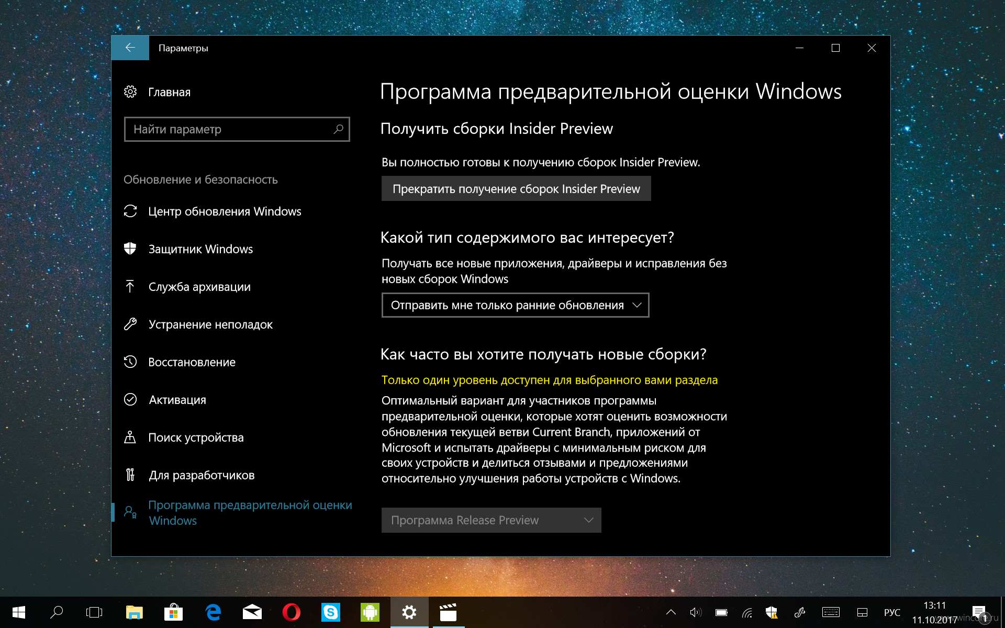
Task: Click the Защитник Windows shield icon
Action: coord(130,249)
